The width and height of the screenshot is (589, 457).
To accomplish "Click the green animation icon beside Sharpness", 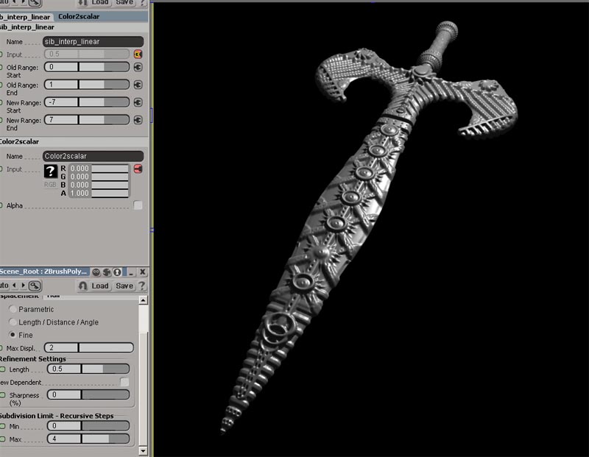I will pos(3,395).
